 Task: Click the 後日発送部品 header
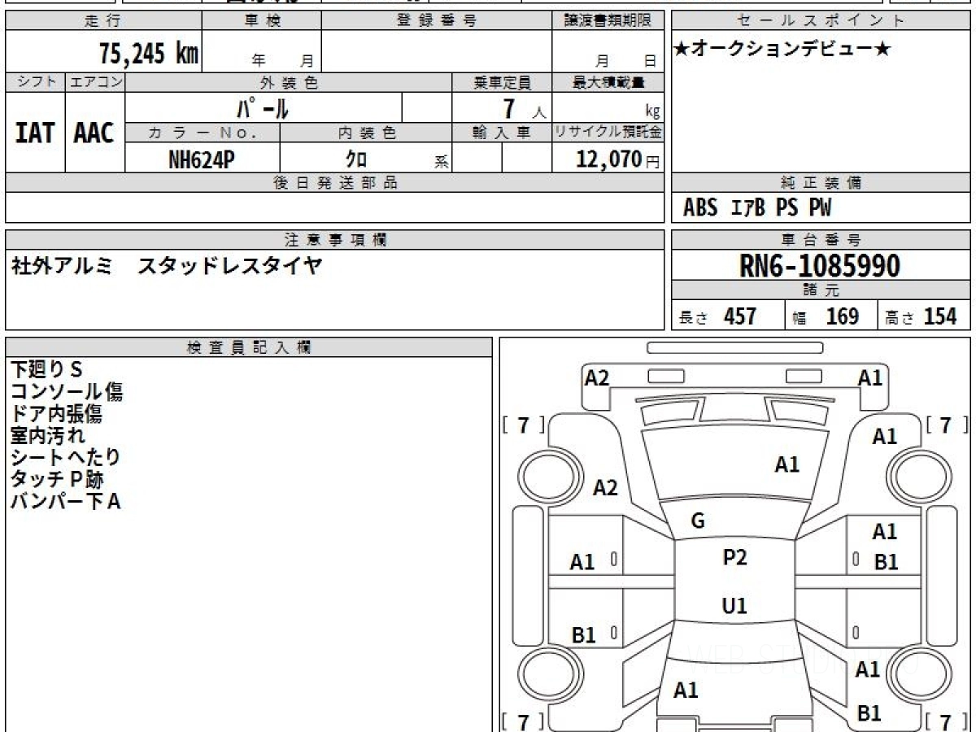click(334, 183)
